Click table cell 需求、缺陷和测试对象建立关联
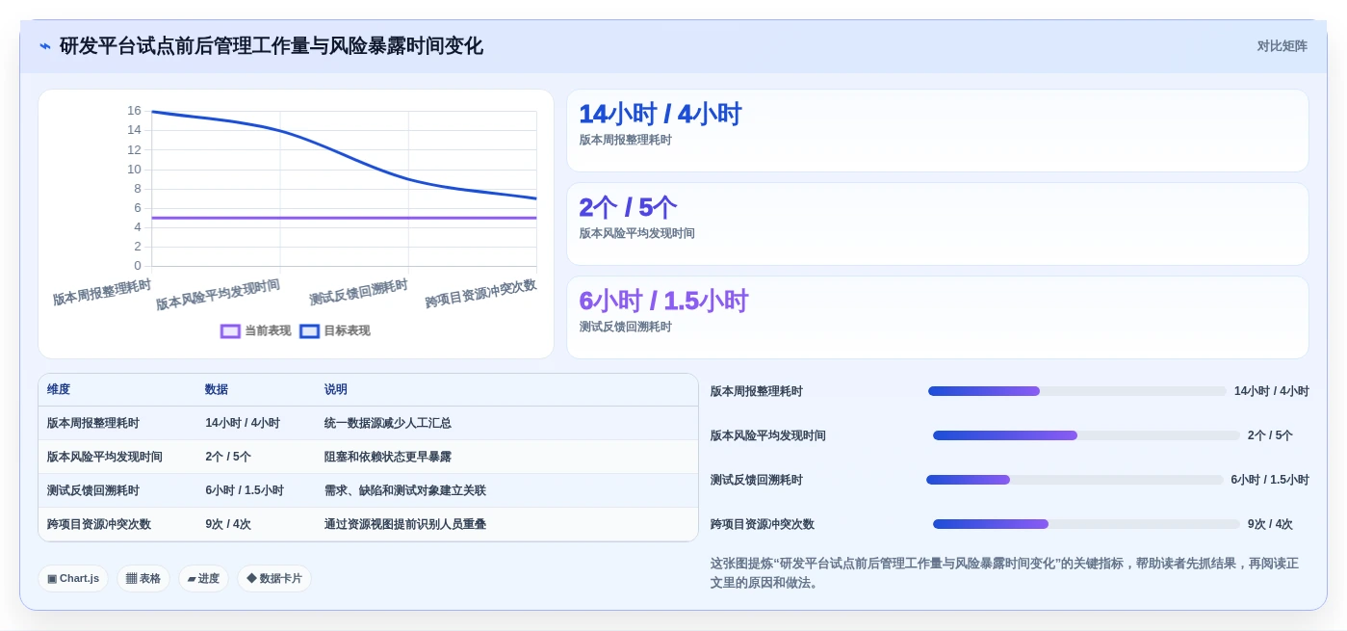This screenshot has width=1347, height=631. pos(405,490)
